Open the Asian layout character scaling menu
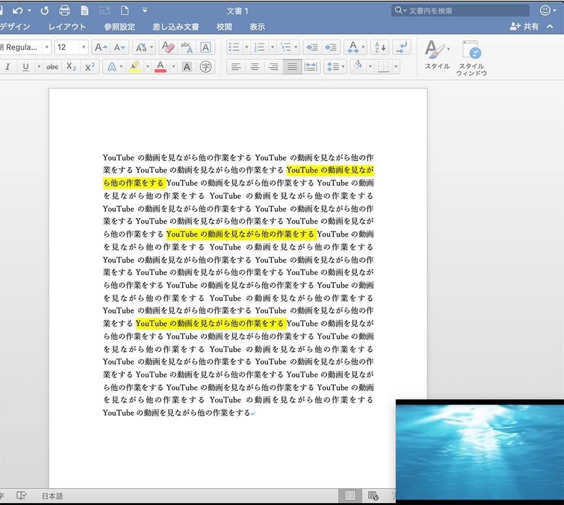564x505 pixels. point(355,47)
